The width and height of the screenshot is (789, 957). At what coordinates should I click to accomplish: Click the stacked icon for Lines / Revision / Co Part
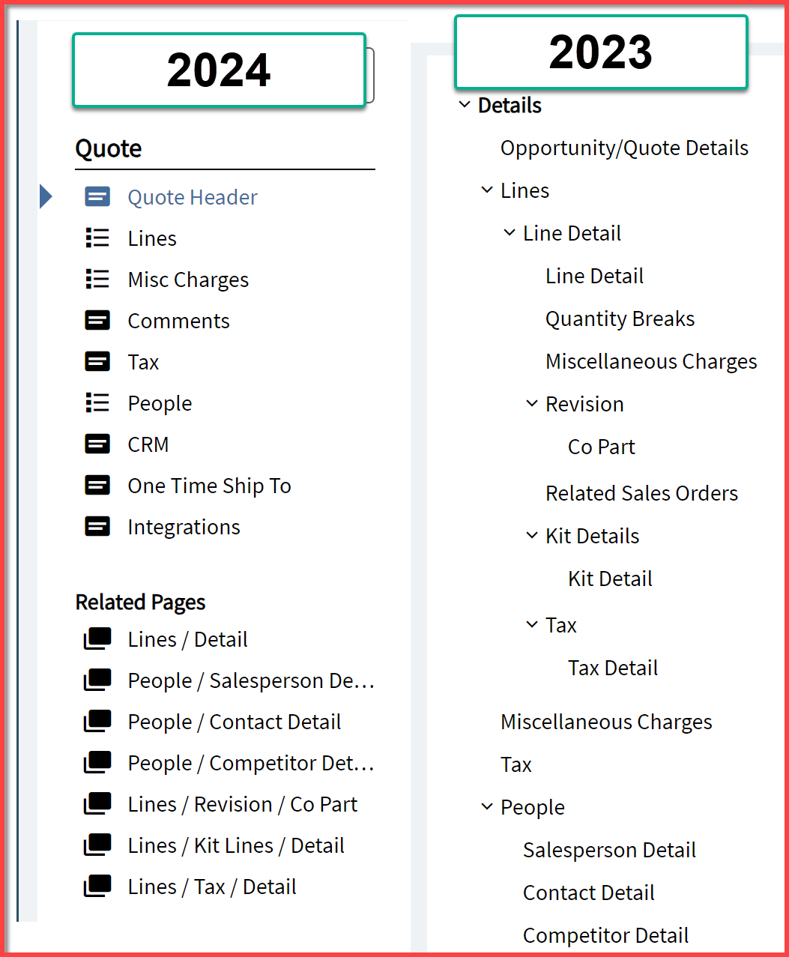[x=97, y=804]
